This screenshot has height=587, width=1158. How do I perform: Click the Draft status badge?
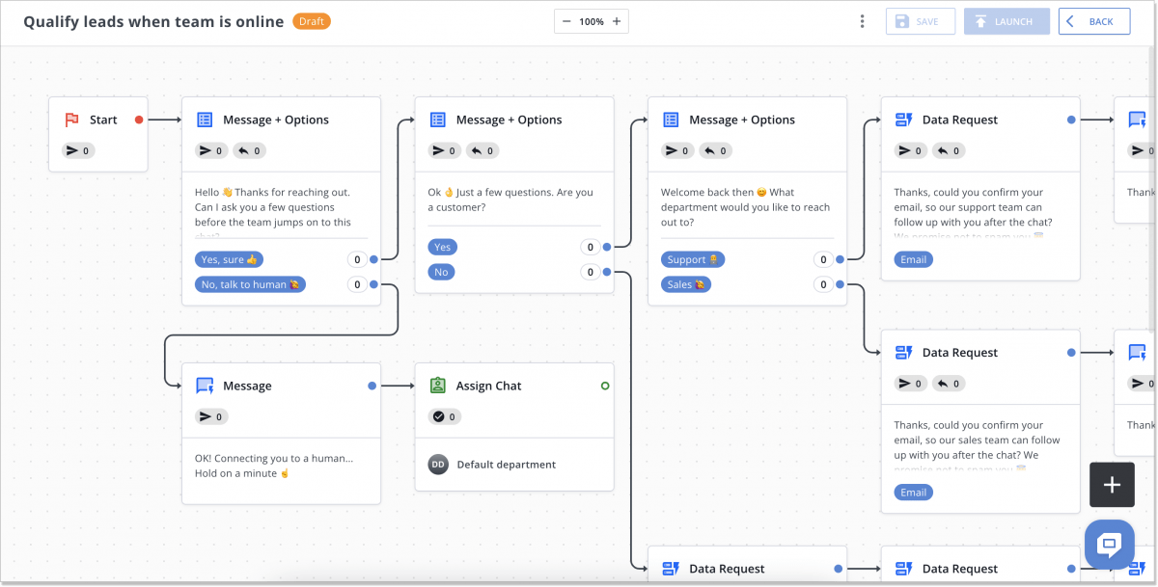311,20
